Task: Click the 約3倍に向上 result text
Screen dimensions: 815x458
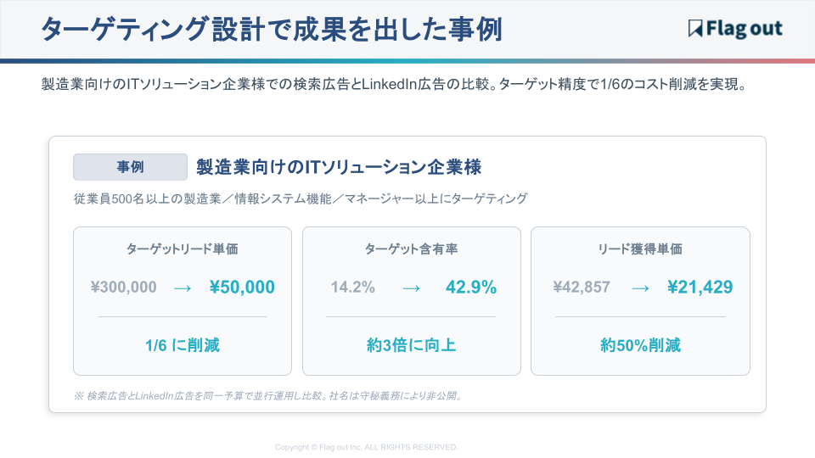Action: click(411, 345)
